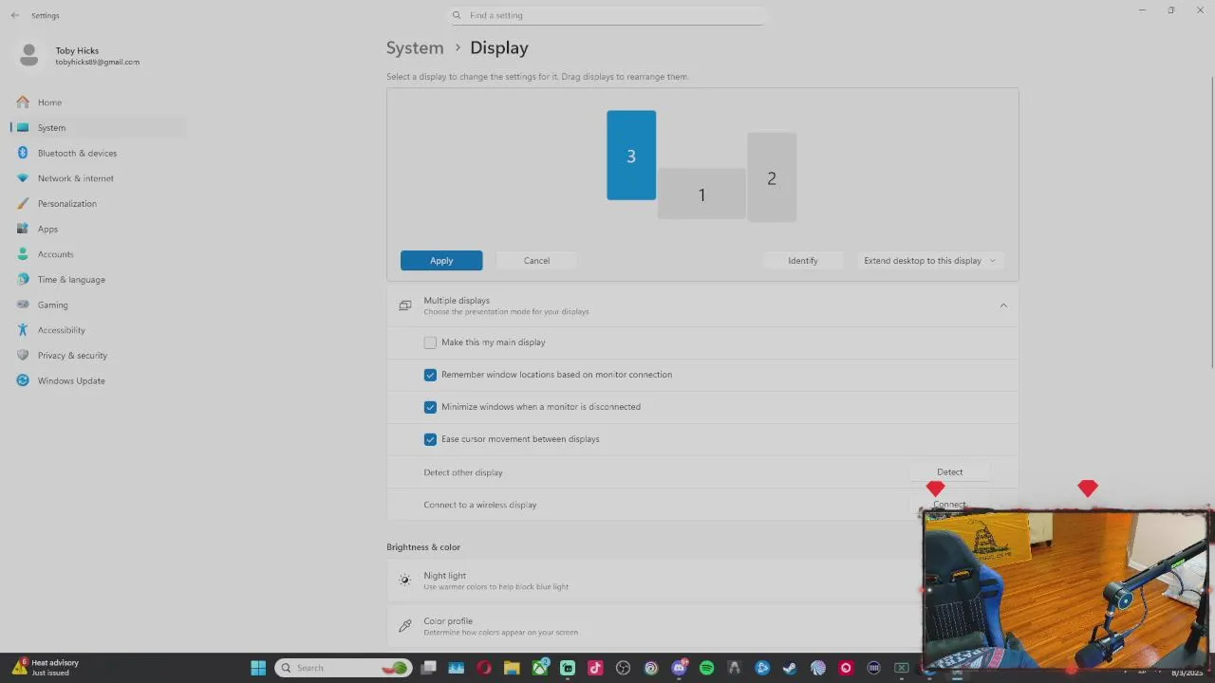1215x683 pixels.
Task: Select Apps in the sidebar
Action: [x=98, y=229]
